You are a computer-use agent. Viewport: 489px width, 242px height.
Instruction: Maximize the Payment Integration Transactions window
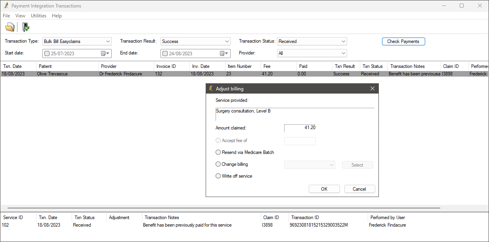pos(462,6)
